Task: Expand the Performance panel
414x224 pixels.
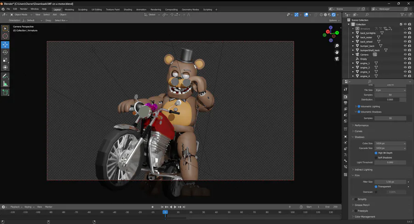Action: (362, 125)
